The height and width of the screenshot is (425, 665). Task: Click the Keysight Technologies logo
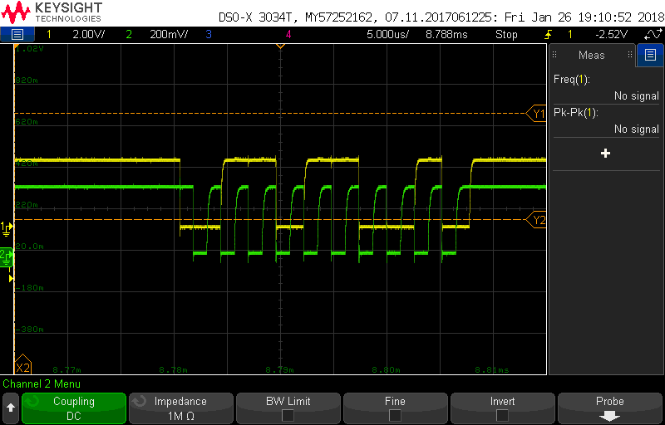(x=52, y=12)
